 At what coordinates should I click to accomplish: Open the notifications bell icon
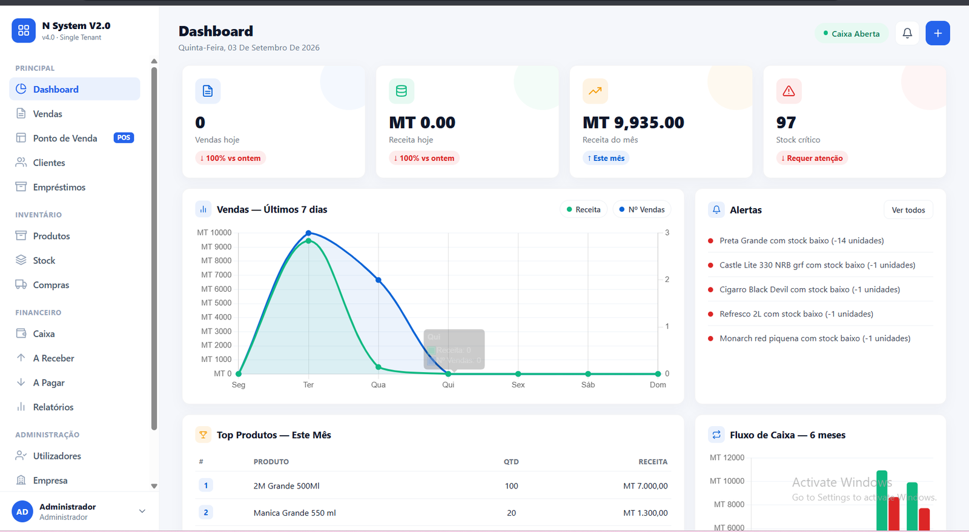[907, 33]
